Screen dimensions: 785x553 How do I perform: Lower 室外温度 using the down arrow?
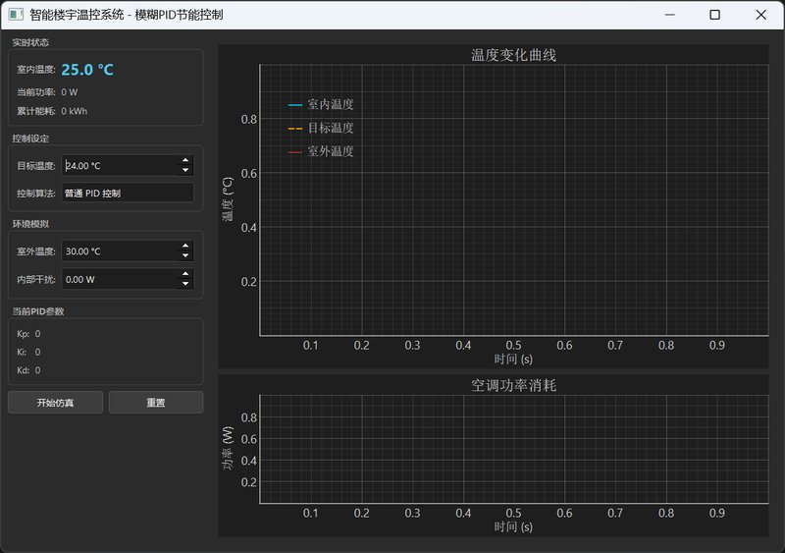coord(185,256)
